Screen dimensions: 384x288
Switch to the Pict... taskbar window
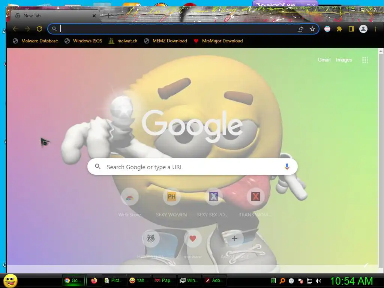(114, 280)
